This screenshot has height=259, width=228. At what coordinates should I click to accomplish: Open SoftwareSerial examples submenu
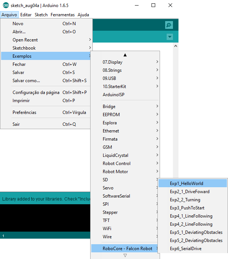tap(125, 196)
